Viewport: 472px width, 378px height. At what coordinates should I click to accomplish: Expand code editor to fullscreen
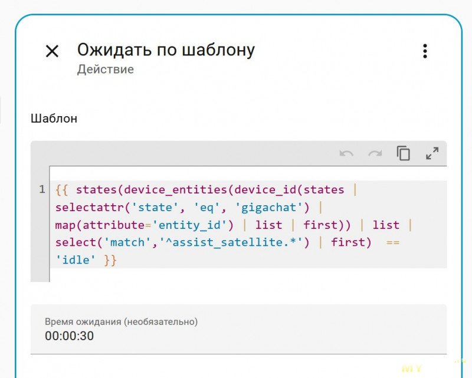(x=432, y=154)
